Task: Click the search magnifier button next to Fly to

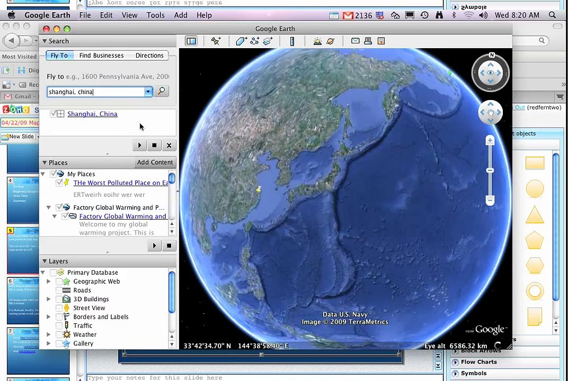Action: click(x=162, y=91)
